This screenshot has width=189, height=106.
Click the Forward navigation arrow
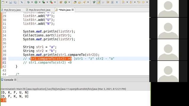pyautogui.click(x=143, y=2)
